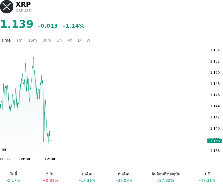Choose the 6 เดือน range
The width and height of the screenshot is (223, 186).
(124, 177)
